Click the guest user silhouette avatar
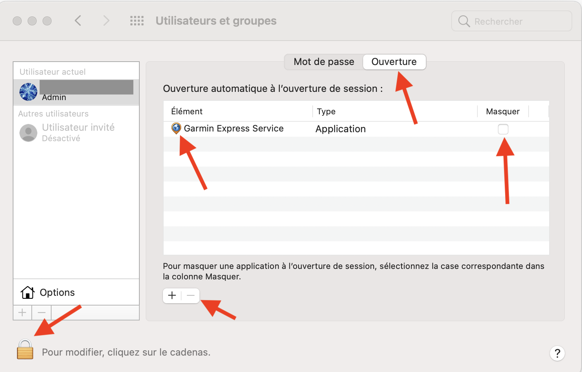Image resolution: width=582 pixels, height=372 pixels. pyautogui.click(x=28, y=133)
